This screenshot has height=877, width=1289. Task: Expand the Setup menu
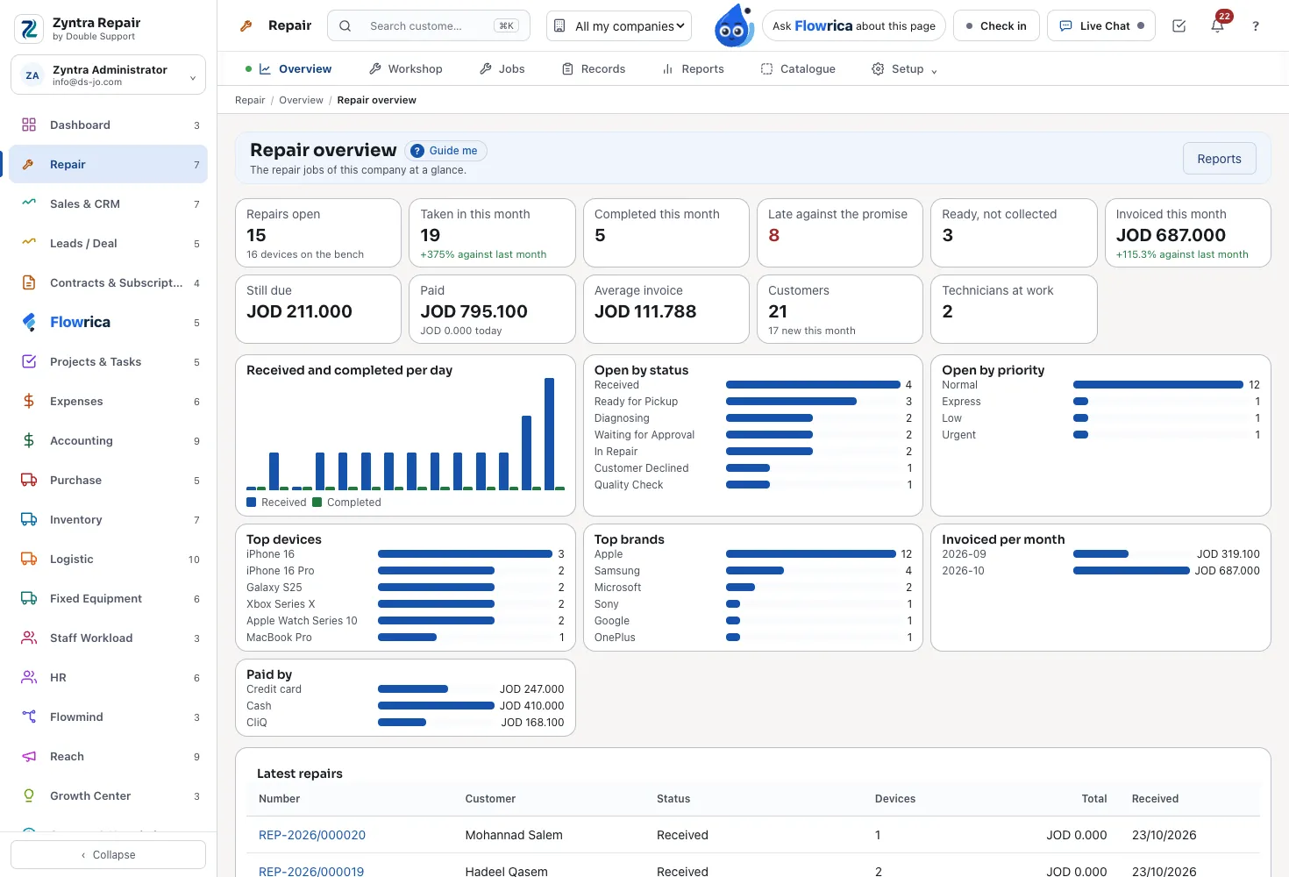tap(904, 68)
